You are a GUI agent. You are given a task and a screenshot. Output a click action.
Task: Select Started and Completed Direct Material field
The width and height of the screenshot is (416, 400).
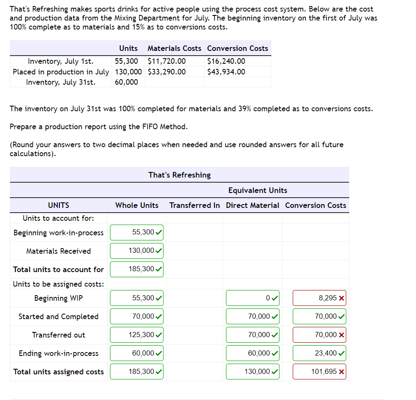coord(253,317)
